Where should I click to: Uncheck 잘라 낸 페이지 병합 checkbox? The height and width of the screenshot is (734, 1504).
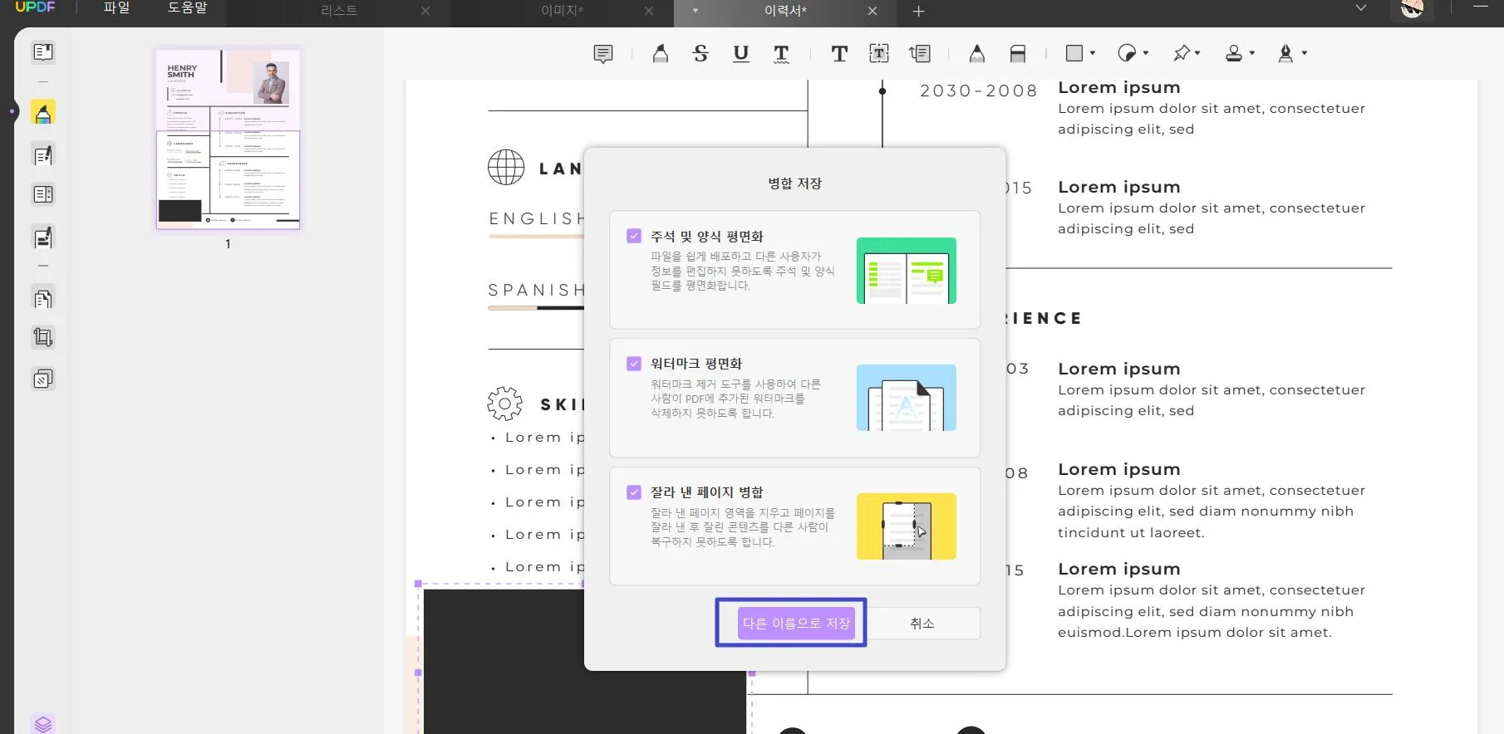pyautogui.click(x=634, y=492)
